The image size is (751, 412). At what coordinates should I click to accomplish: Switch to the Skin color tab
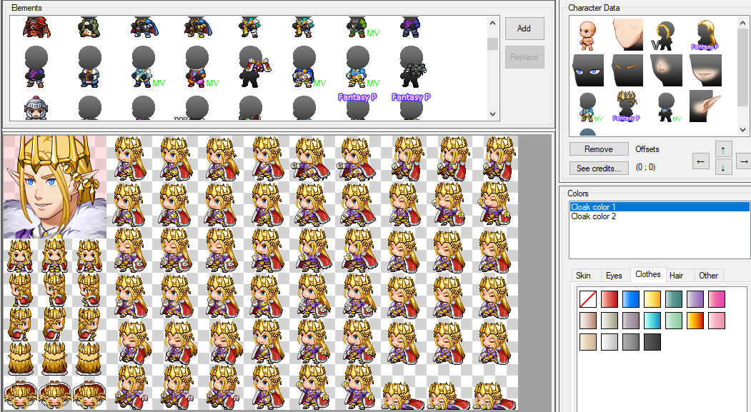click(583, 276)
